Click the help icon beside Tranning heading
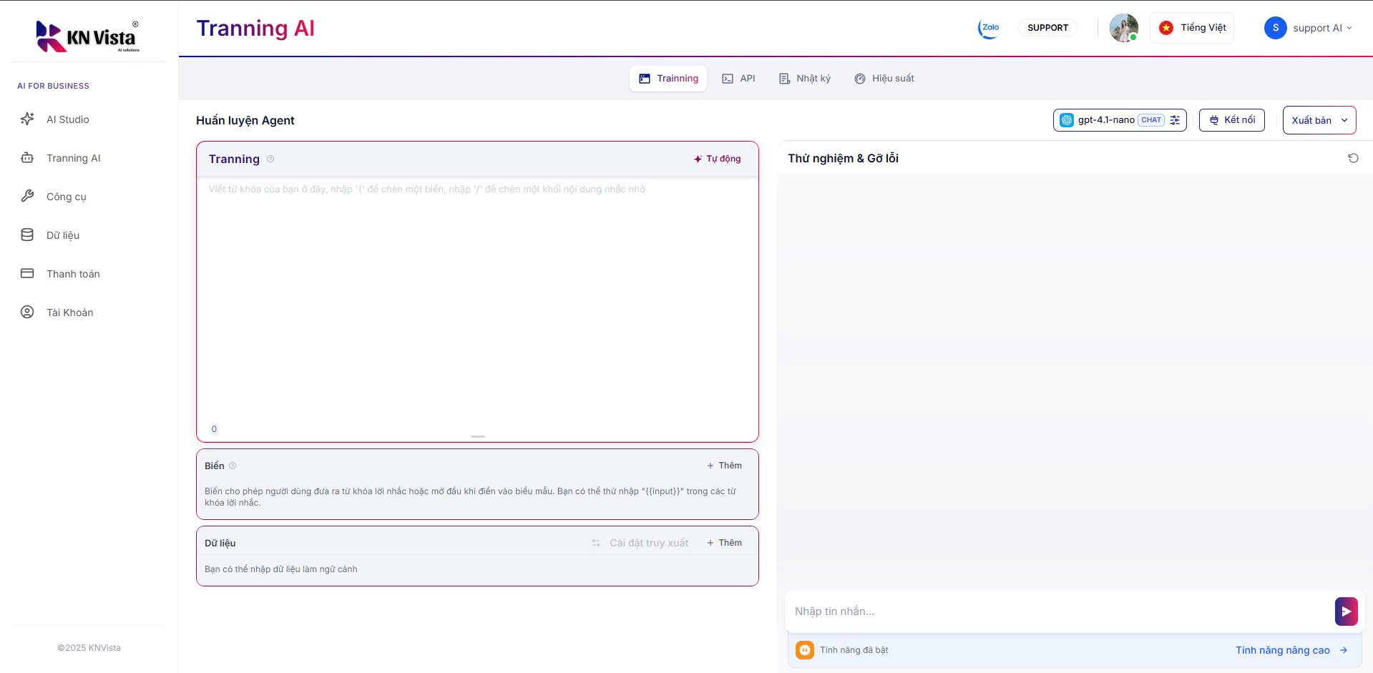 click(x=270, y=159)
